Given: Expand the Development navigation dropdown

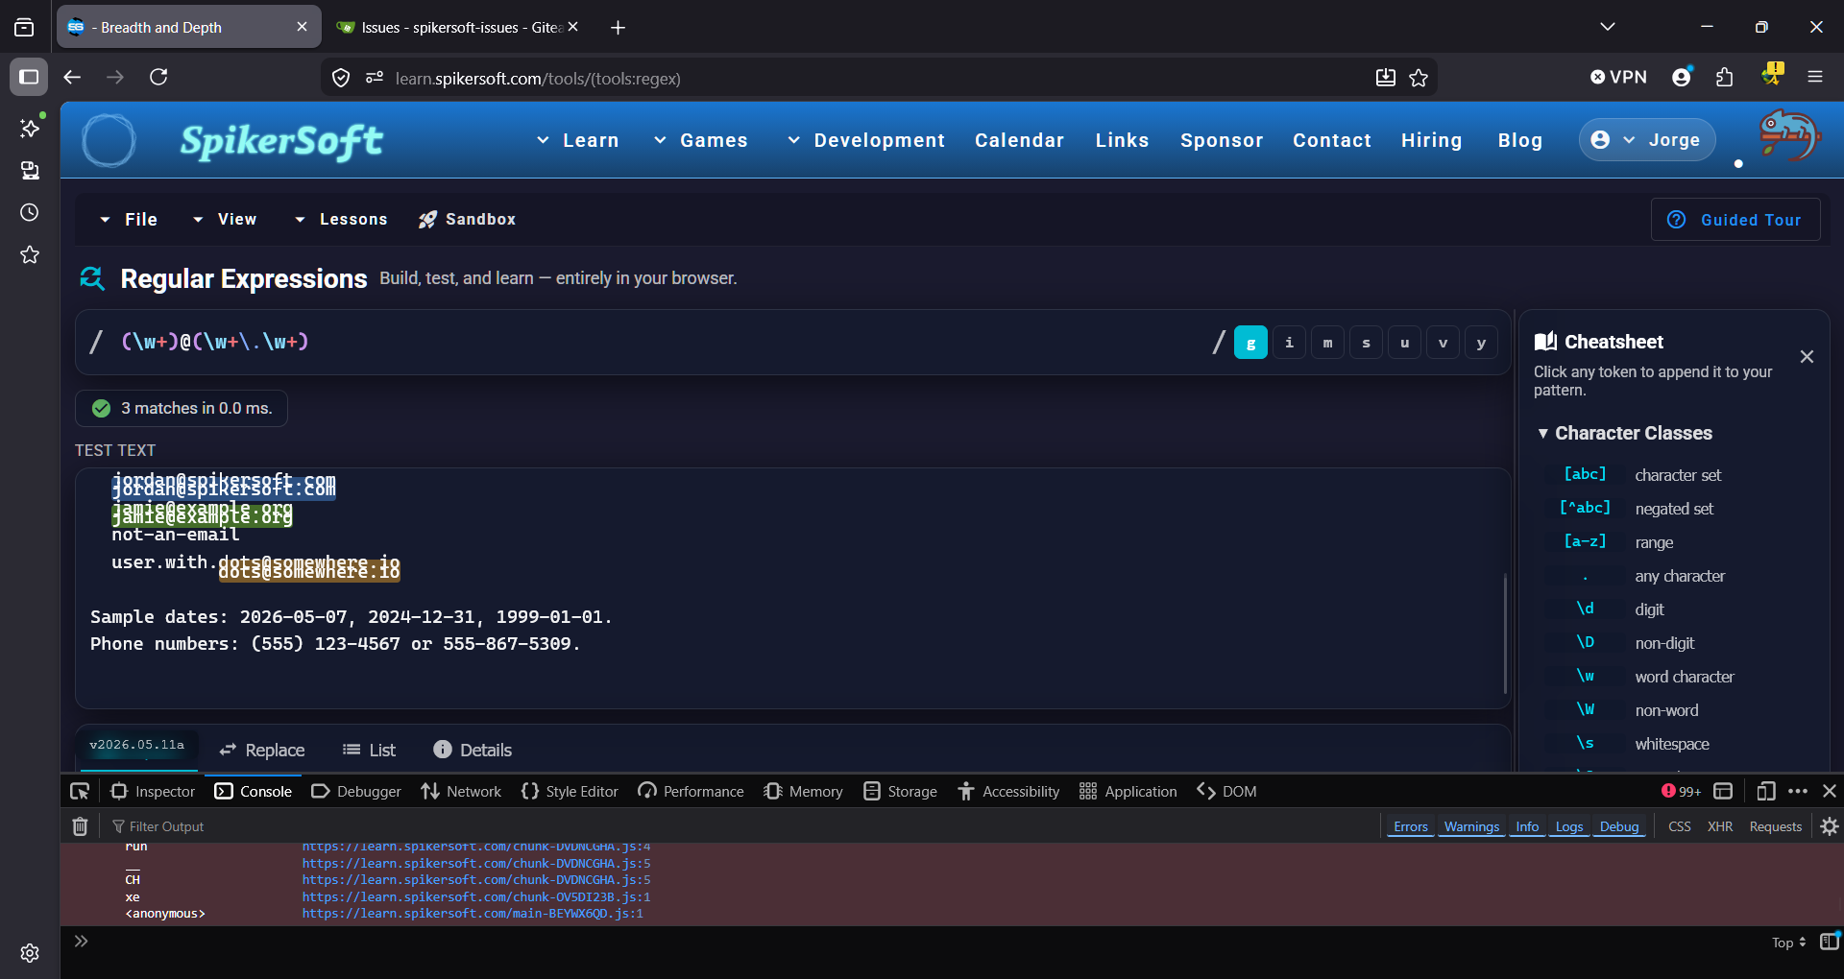Looking at the screenshot, I should [x=865, y=140].
